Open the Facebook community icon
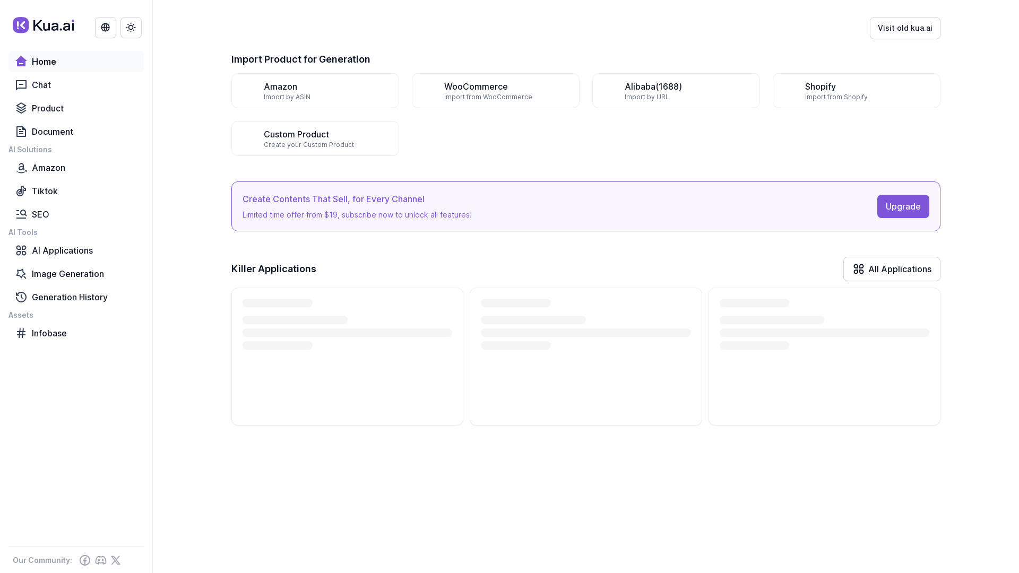 [x=85, y=560]
